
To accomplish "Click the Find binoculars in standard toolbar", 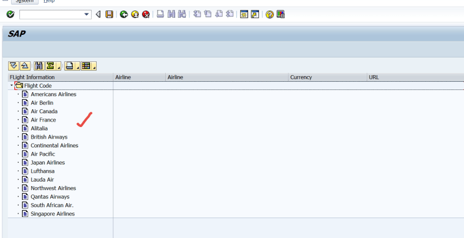I will point(171,14).
